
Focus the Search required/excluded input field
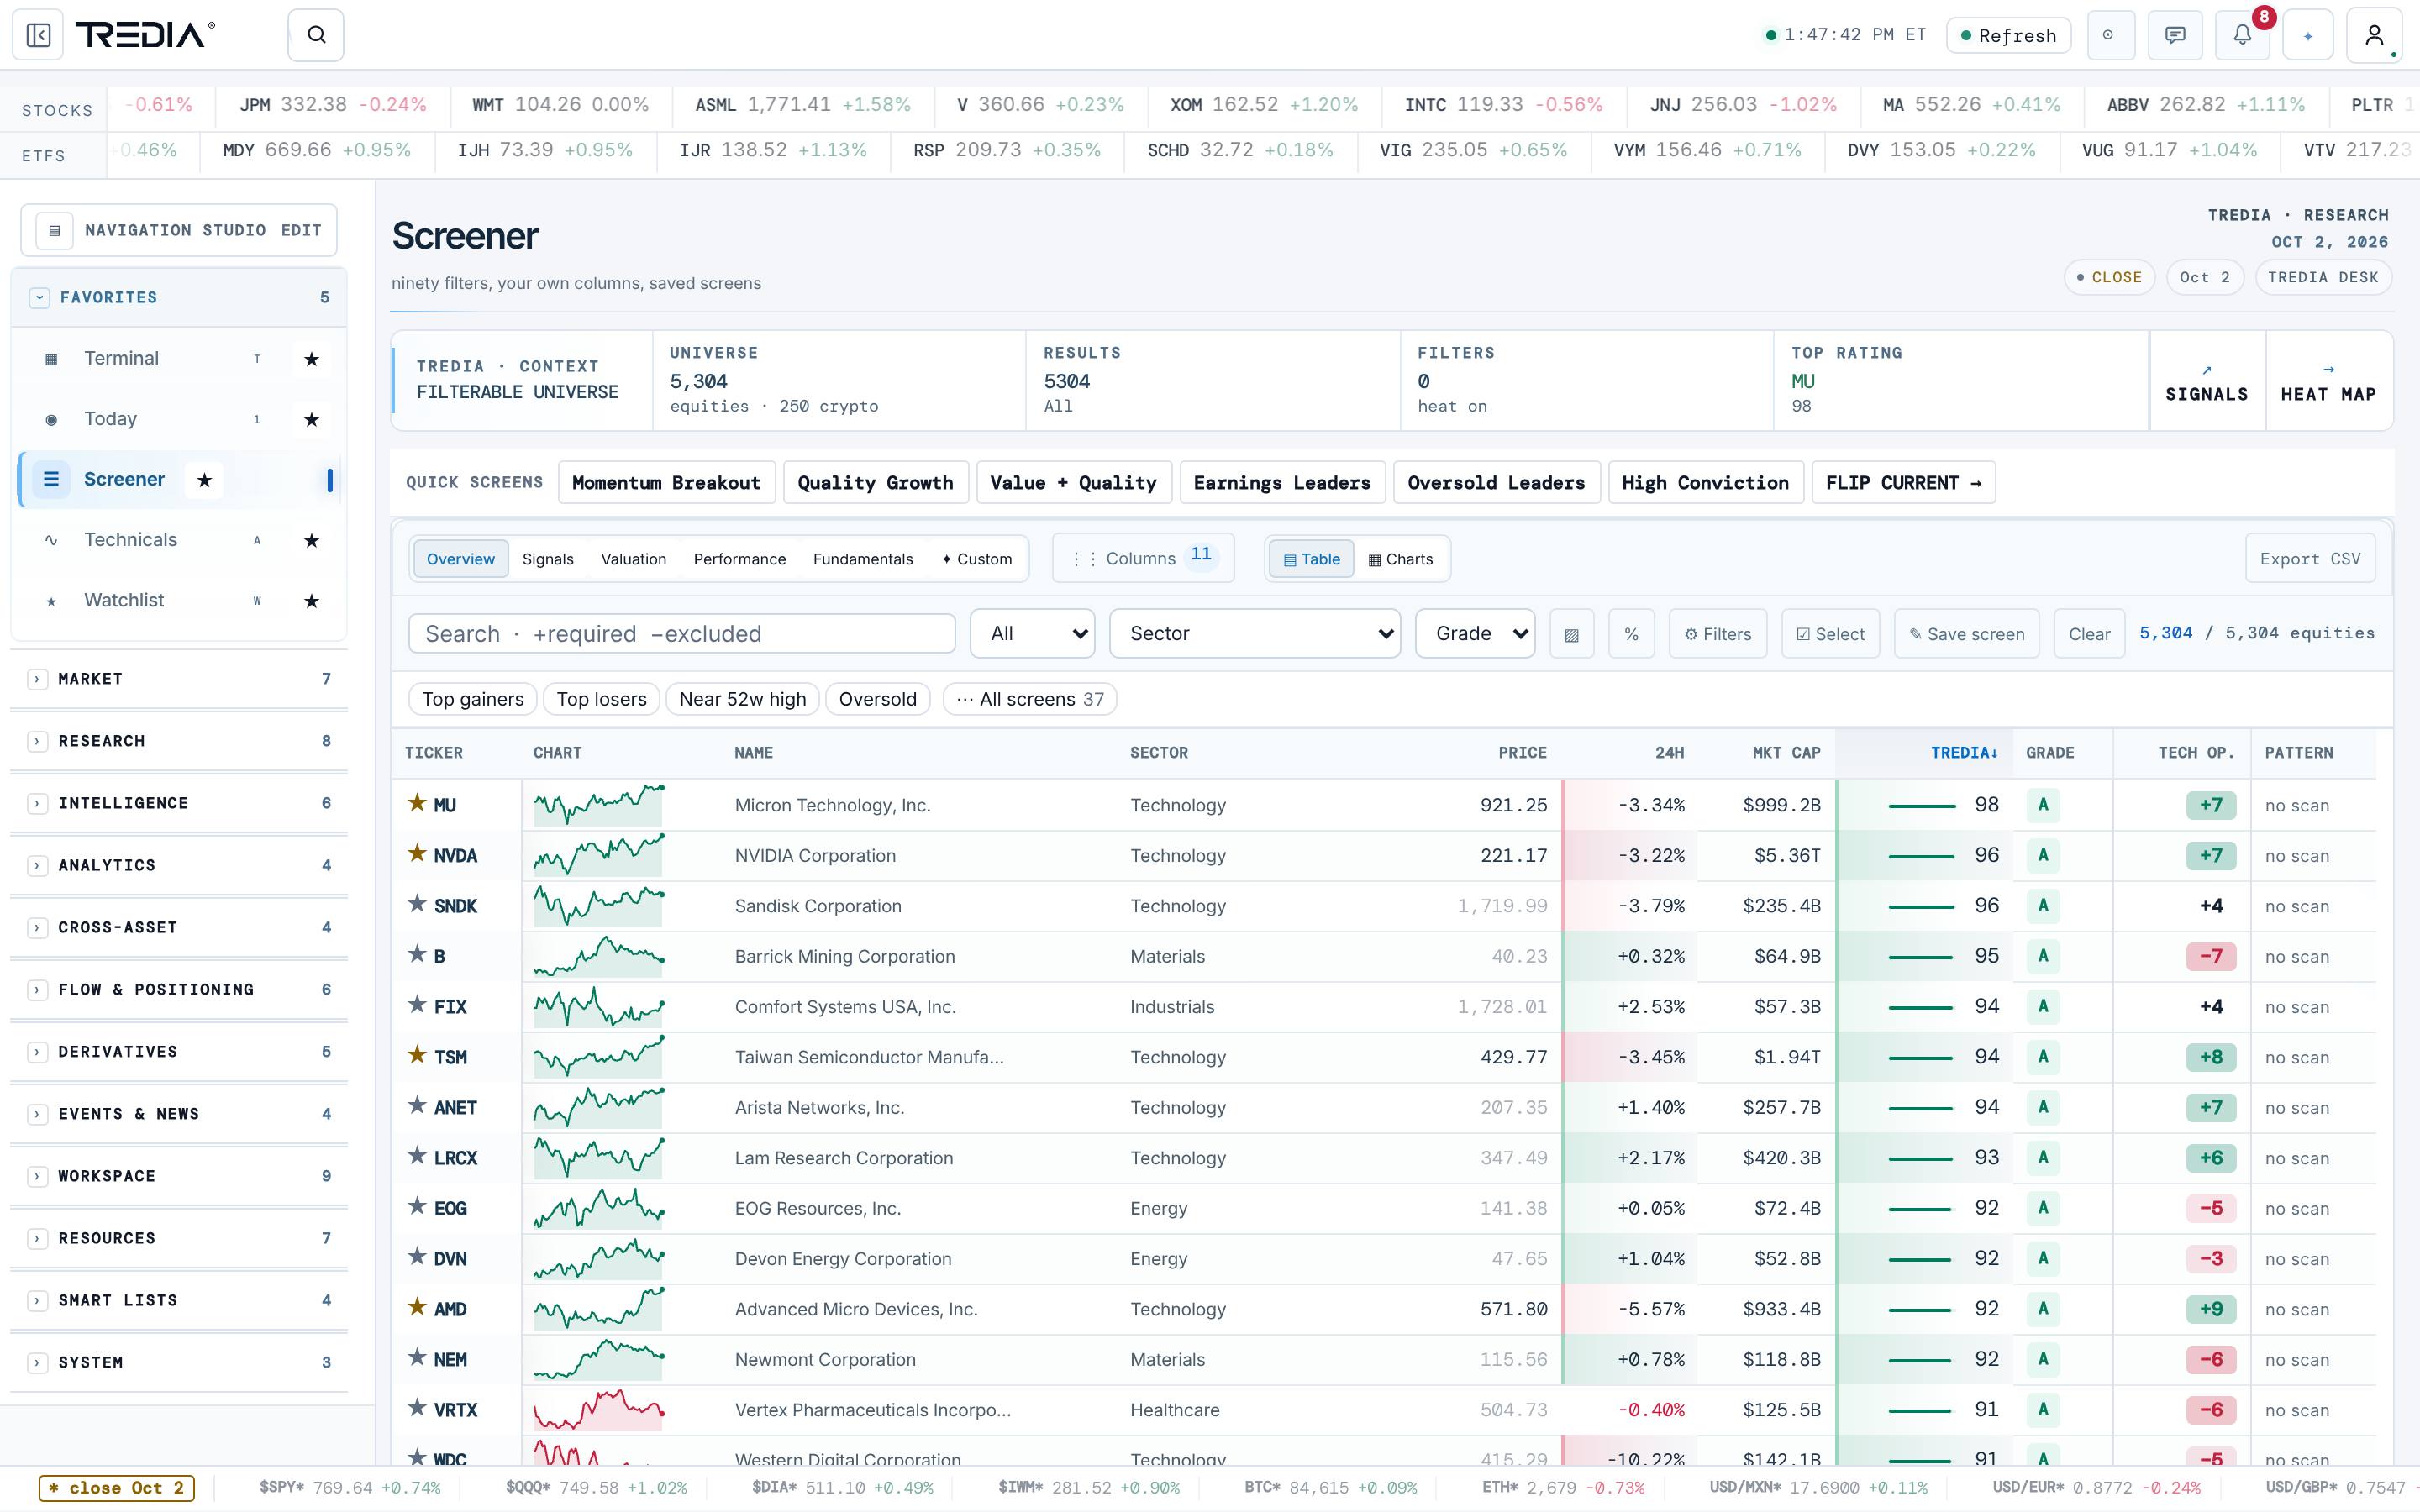click(682, 634)
